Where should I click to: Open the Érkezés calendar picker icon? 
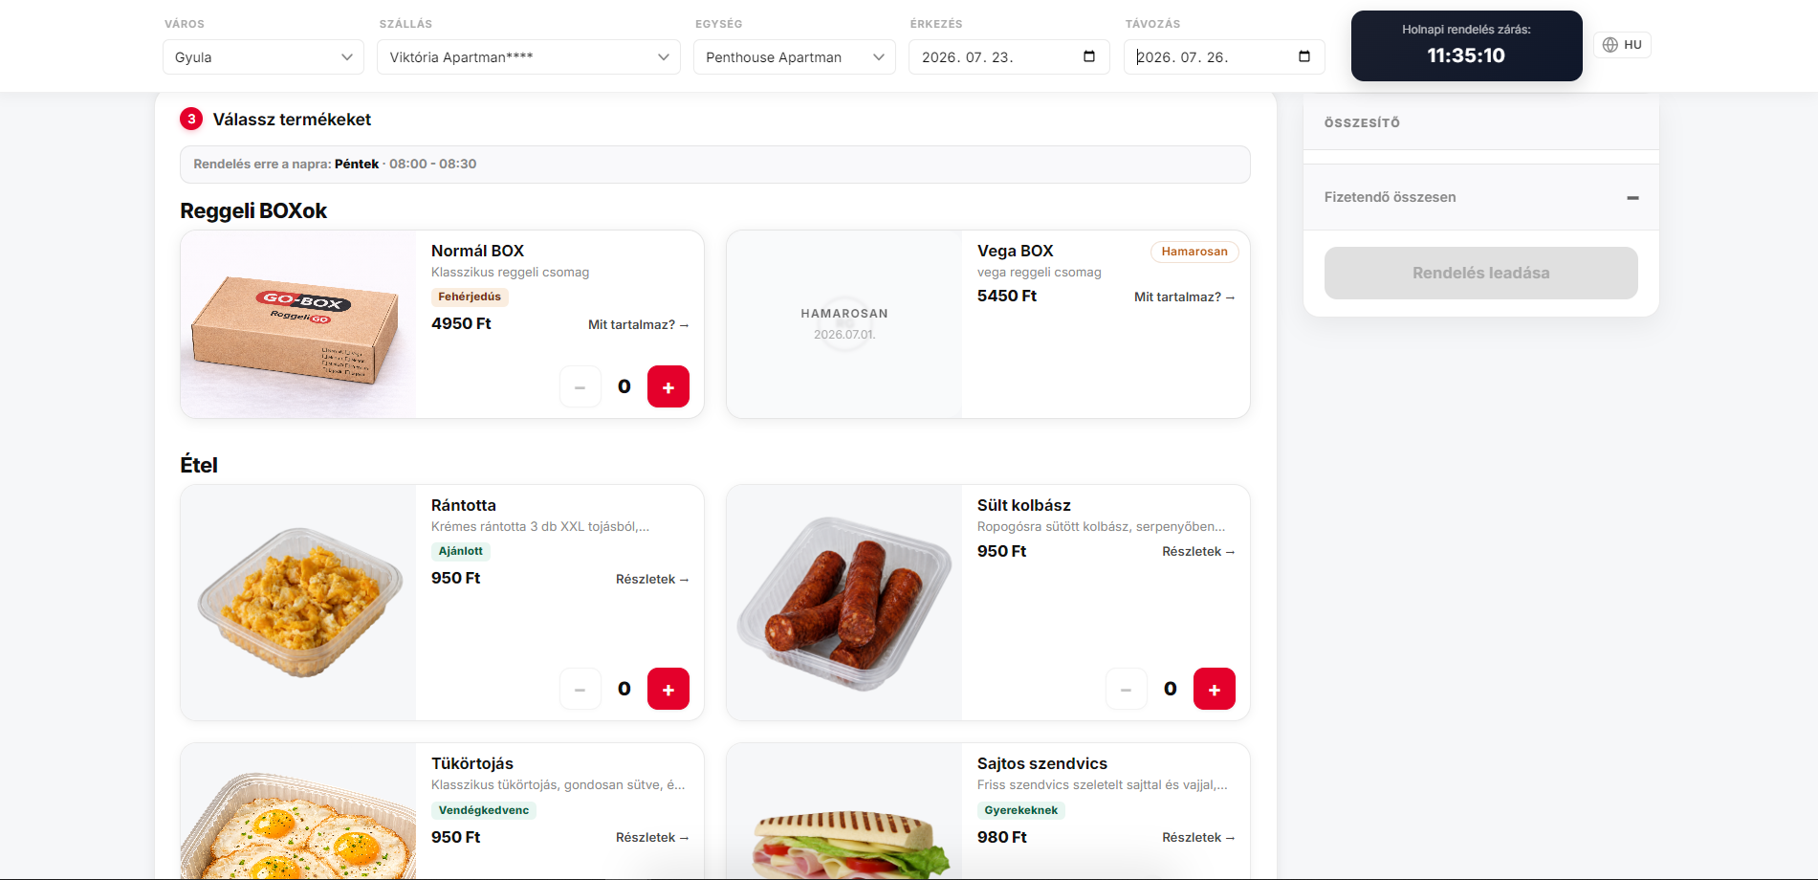point(1089,56)
